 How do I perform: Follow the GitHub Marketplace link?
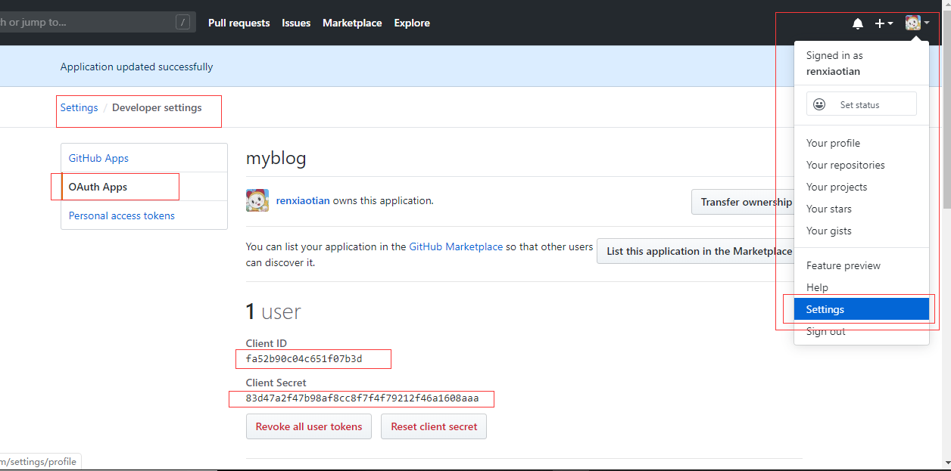tap(456, 246)
